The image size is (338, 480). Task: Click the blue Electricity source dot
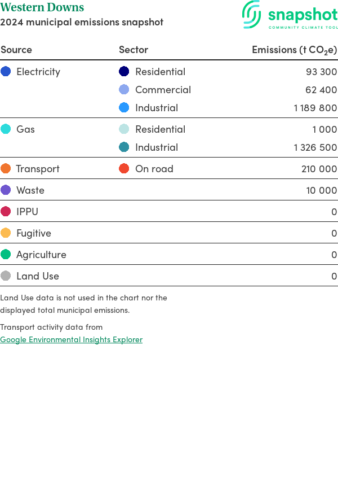pyautogui.click(x=6, y=72)
